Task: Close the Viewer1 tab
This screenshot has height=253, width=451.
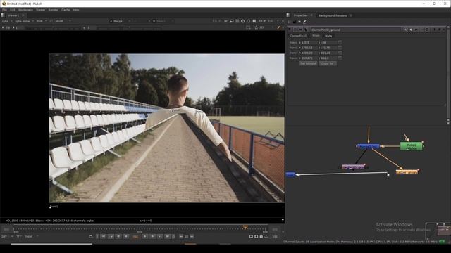Action: (23, 15)
